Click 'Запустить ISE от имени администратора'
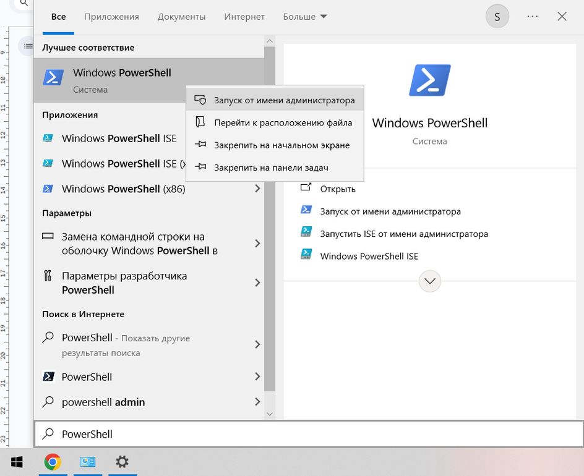This screenshot has width=584, height=476. coord(404,234)
